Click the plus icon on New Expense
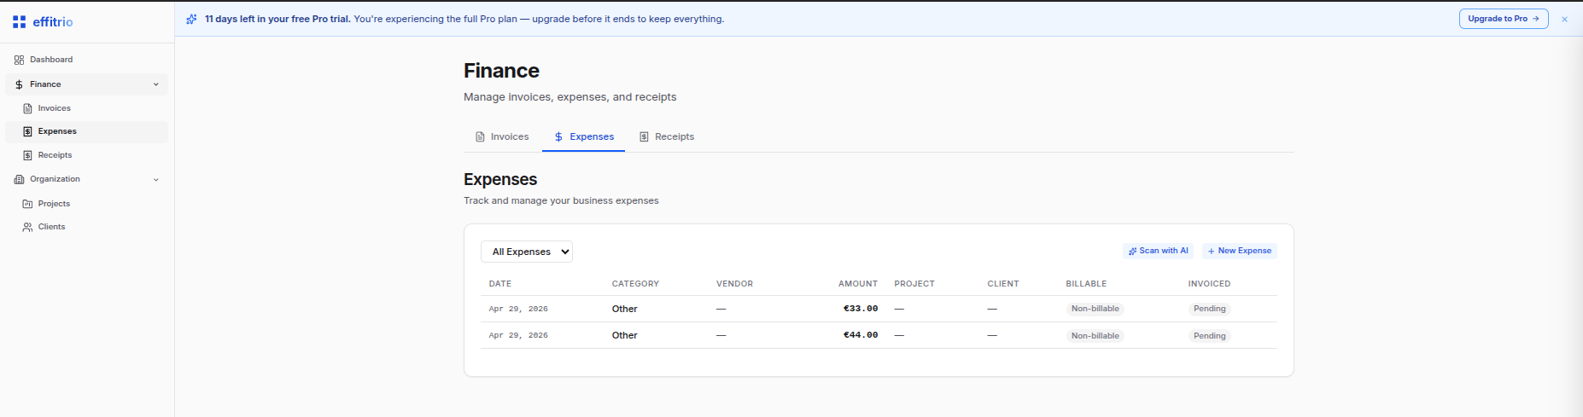The width and height of the screenshot is (1583, 417). [x=1211, y=251]
